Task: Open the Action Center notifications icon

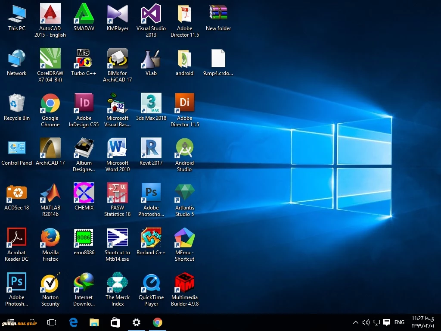Action: pos(387,322)
